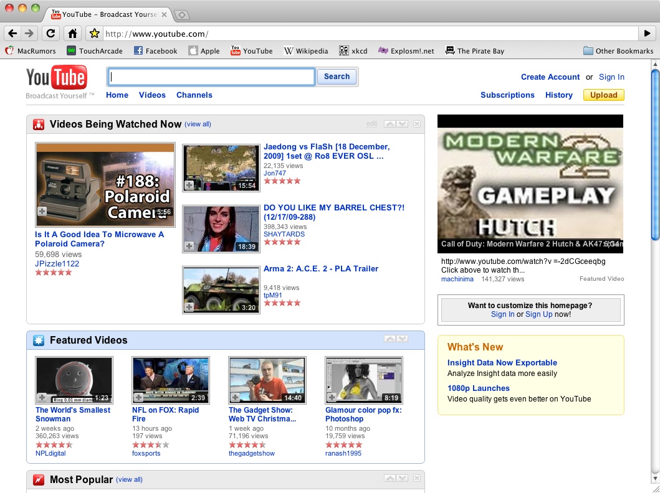
Task: Open the browser home page icon
Action: pyautogui.click(x=72, y=33)
